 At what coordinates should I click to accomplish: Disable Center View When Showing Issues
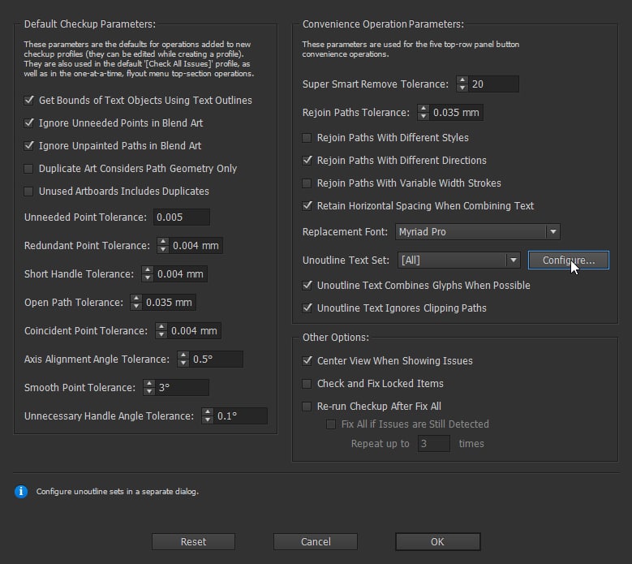pyautogui.click(x=307, y=360)
